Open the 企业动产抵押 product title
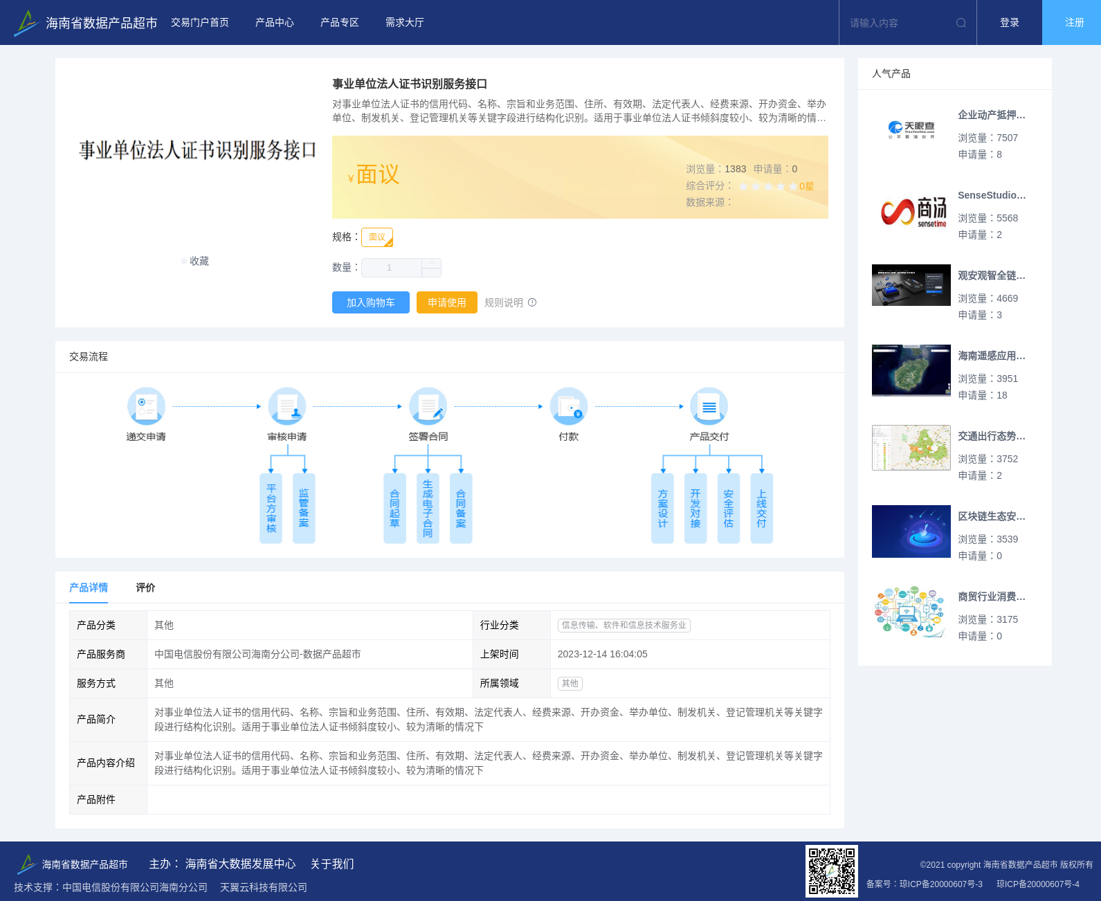The width and height of the screenshot is (1101, 901). pos(992,115)
